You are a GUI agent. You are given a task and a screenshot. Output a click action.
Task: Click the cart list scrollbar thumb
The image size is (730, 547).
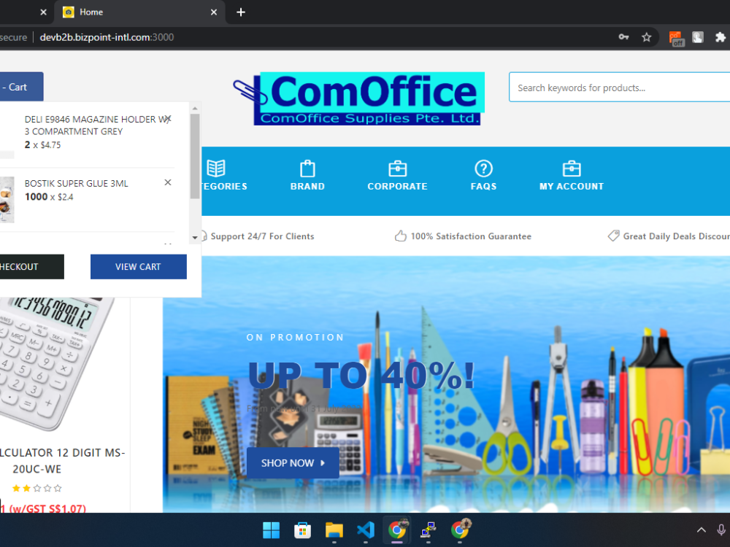195,156
